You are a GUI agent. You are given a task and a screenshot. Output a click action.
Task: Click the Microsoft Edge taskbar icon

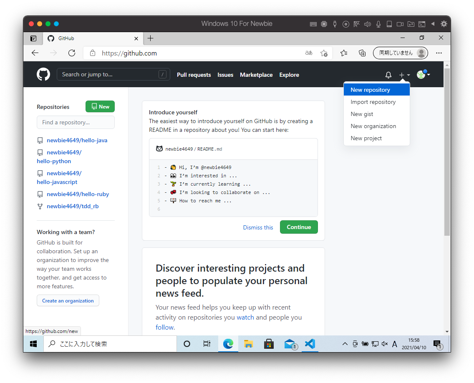click(228, 344)
